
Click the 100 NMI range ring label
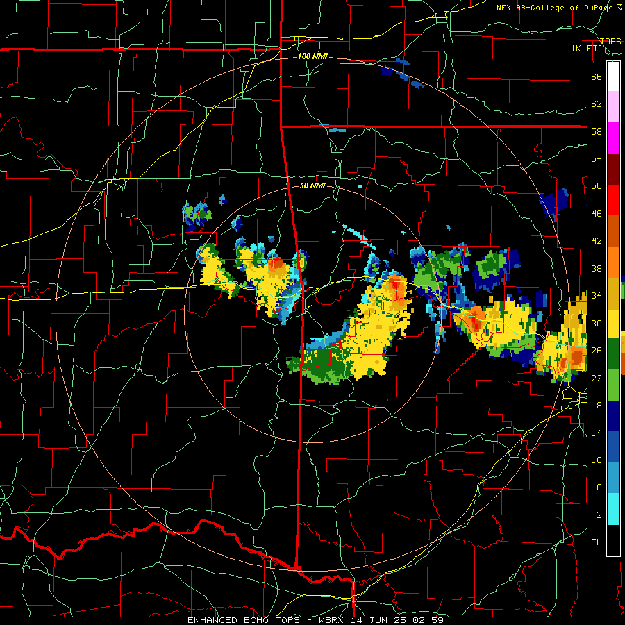(x=312, y=57)
